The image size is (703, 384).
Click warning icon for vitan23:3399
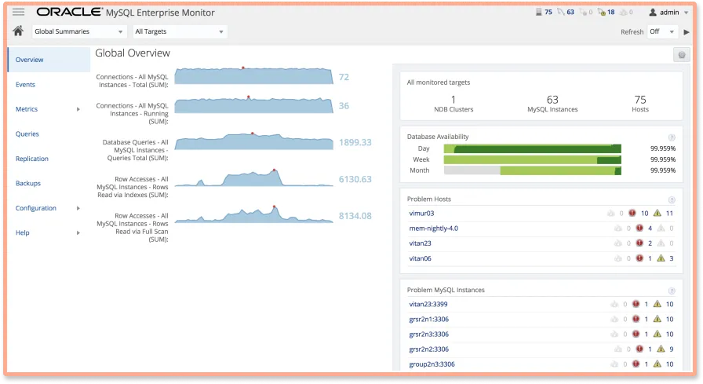657,304
